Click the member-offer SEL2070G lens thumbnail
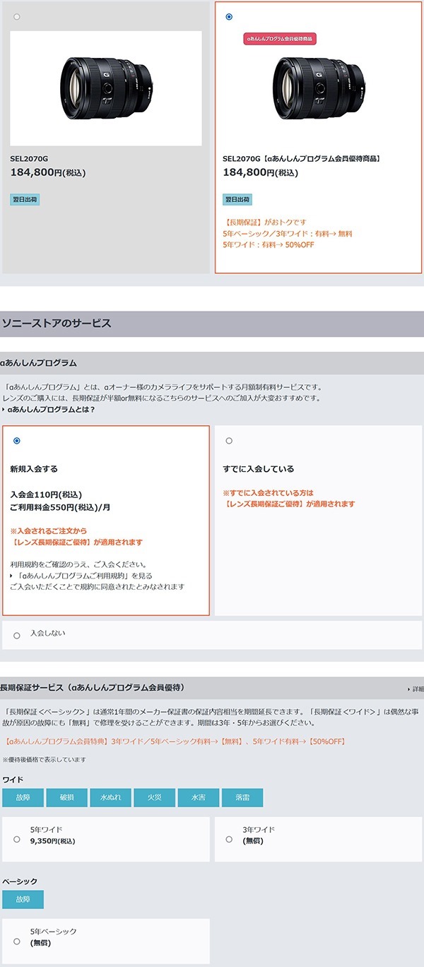This screenshot has width=424, height=967. tap(318, 88)
